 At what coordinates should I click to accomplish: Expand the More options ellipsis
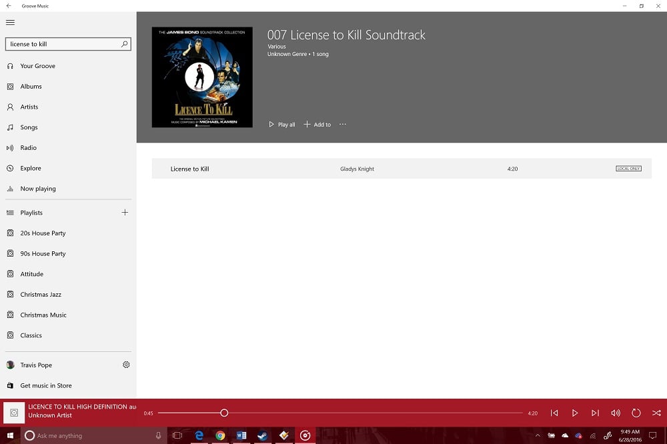click(x=343, y=124)
